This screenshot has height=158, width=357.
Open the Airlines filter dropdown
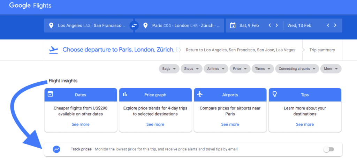coord(215,69)
